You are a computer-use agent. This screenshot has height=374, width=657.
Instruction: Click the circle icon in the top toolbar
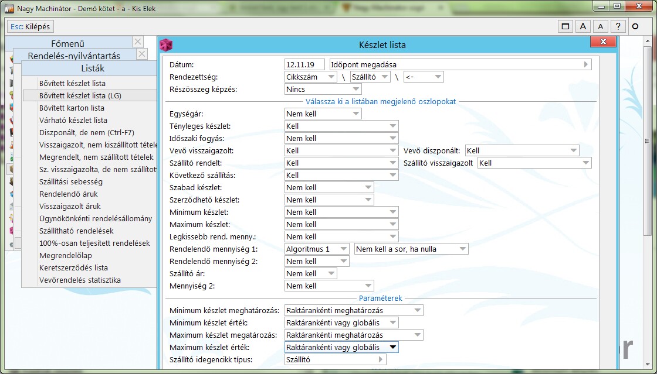[635, 26]
